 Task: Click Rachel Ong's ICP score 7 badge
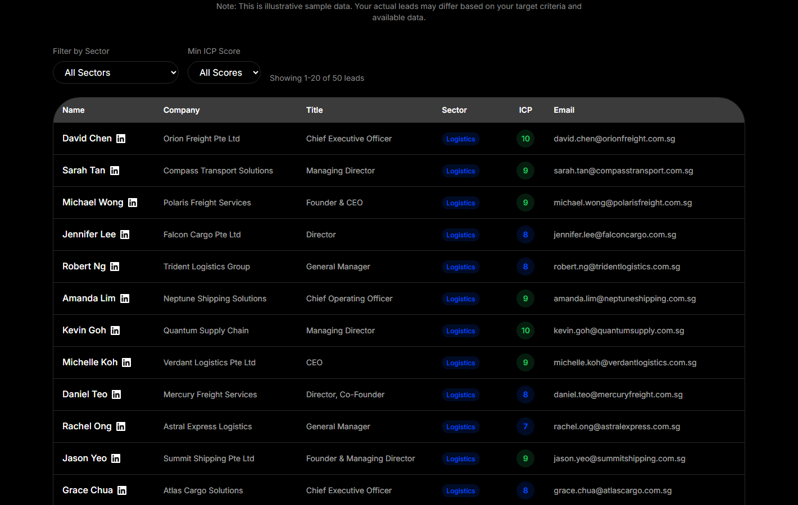[x=525, y=426]
